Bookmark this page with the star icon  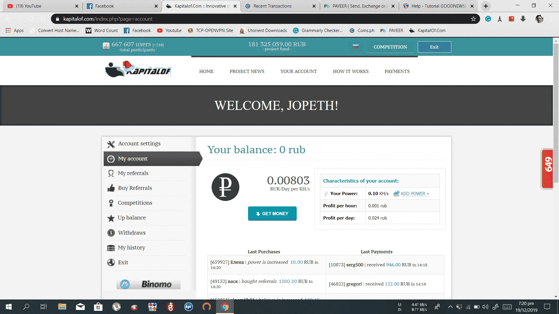(473, 19)
